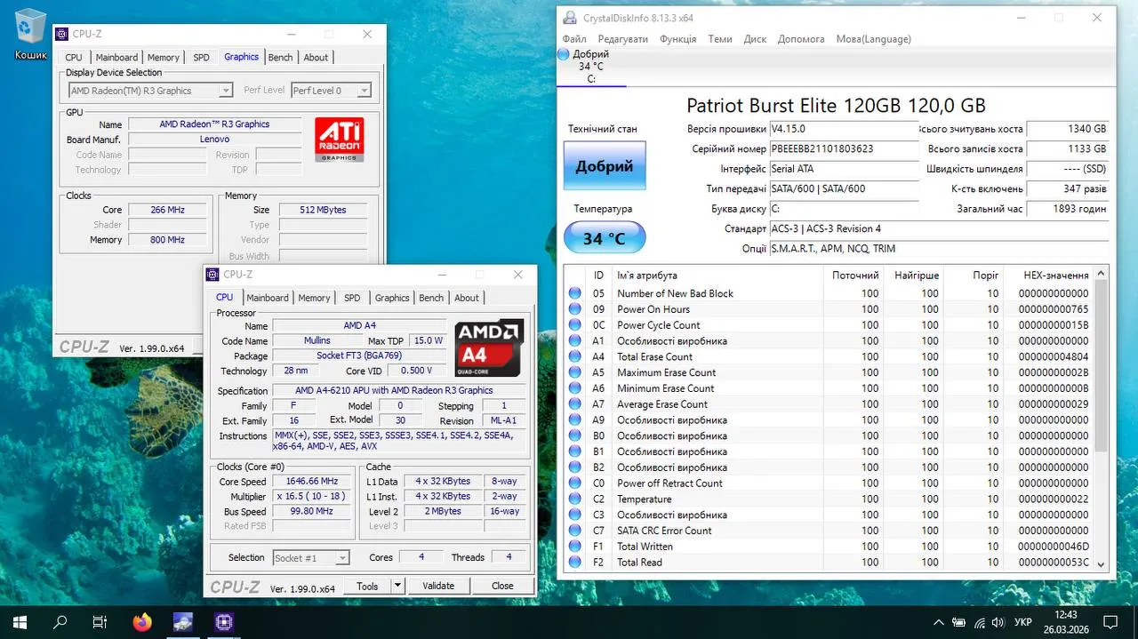The width and height of the screenshot is (1138, 639).
Task: Click the AMD A4 processor logo
Action: [x=489, y=347]
